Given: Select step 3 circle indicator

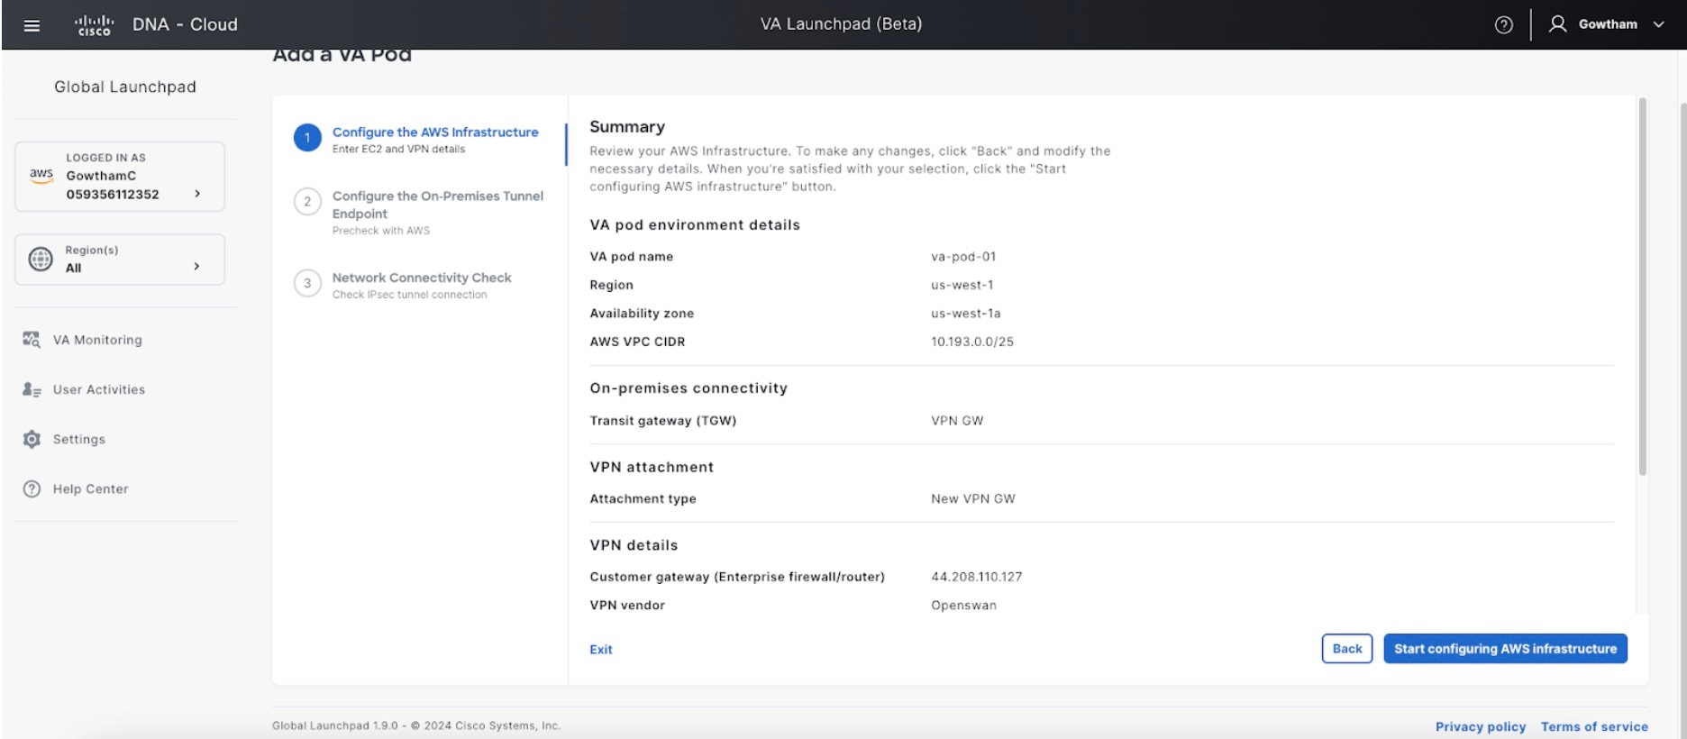Looking at the screenshot, I should [307, 283].
